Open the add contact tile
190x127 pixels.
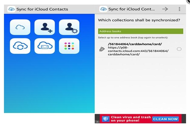pyautogui.click(x=45, y=27)
